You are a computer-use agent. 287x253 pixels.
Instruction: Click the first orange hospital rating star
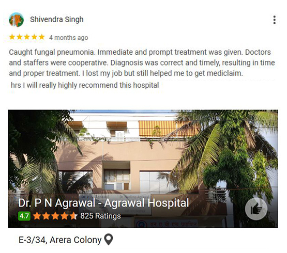coord(37,216)
